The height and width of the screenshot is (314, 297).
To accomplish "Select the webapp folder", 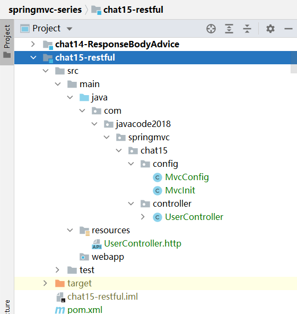I will (x=108, y=257).
